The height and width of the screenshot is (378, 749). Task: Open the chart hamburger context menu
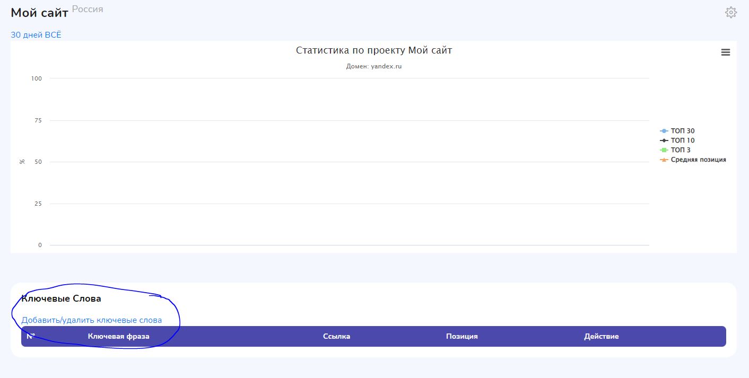pyautogui.click(x=726, y=52)
